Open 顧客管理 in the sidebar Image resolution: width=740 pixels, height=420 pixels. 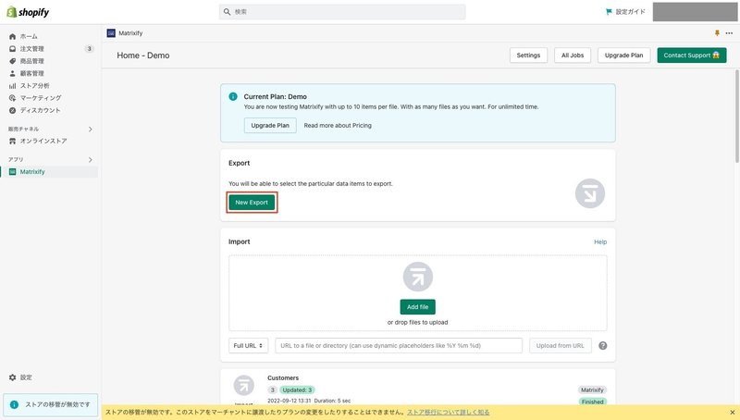point(32,73)
